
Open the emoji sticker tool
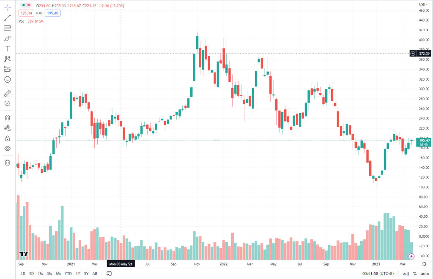point(7,79)
